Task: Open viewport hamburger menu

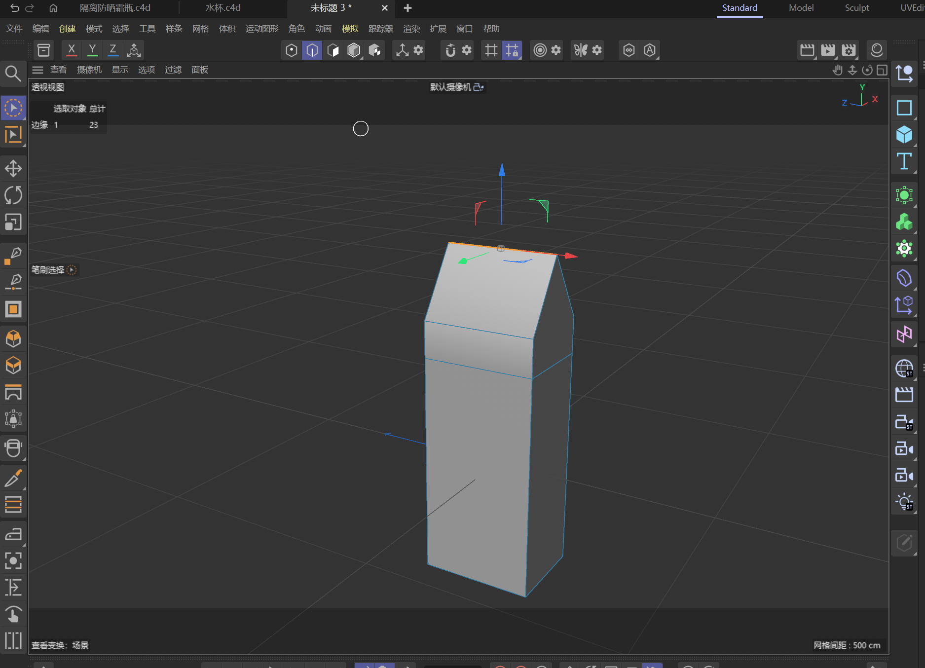Action: click(38, 70)
